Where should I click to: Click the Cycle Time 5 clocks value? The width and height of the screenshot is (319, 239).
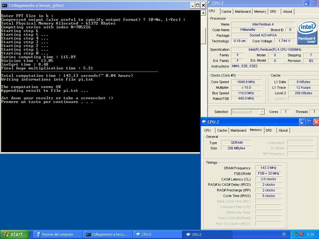[x=269, y=196]
